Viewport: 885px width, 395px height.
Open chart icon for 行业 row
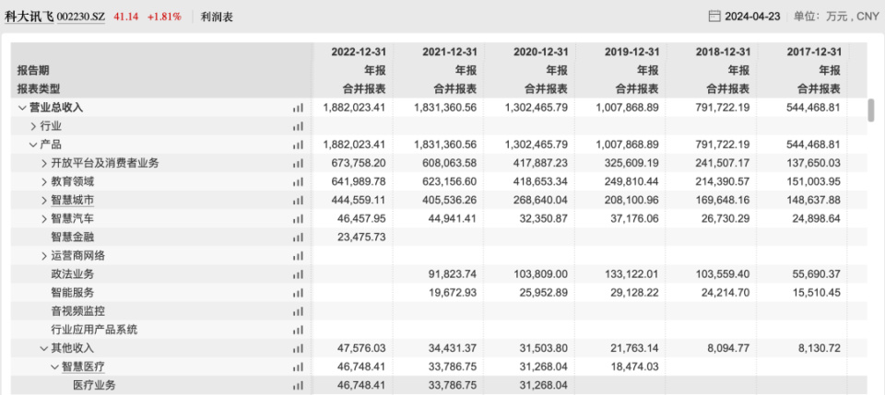[x=298, y=126]
